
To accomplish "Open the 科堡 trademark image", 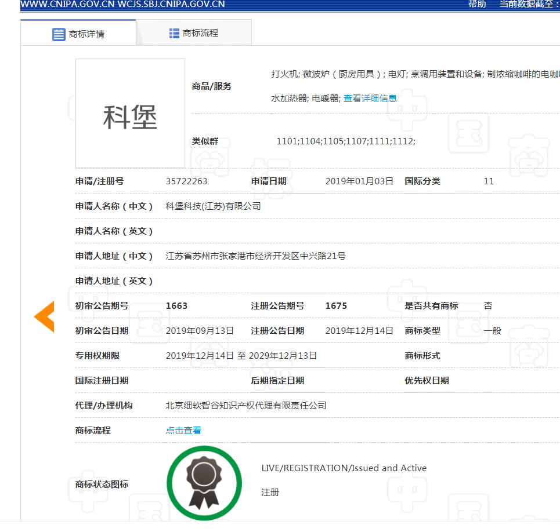I will click(130, 114).
